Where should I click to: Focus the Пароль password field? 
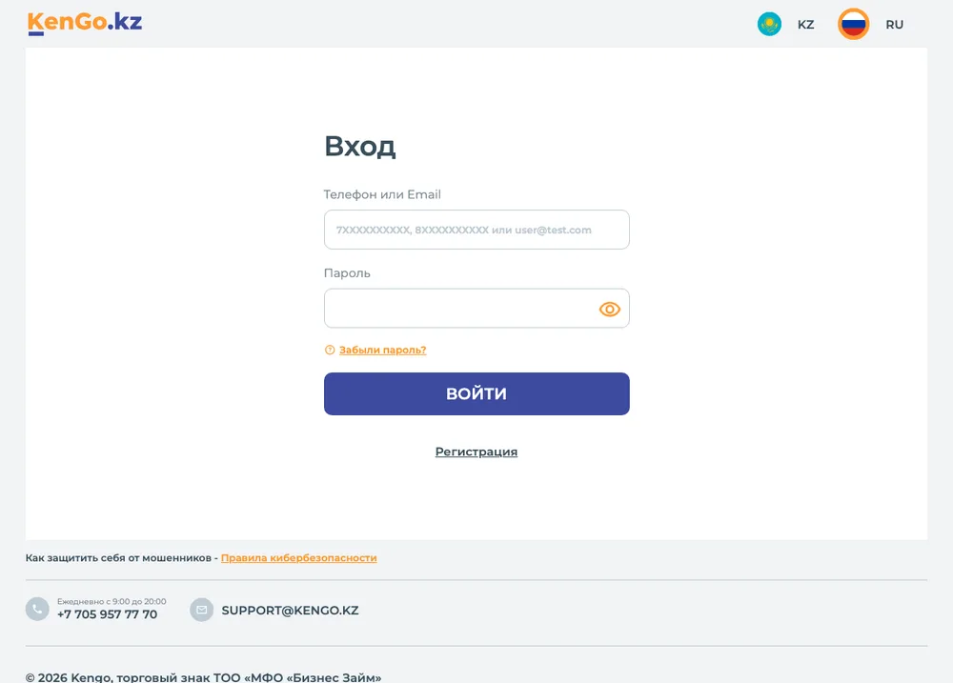point(476,308)
